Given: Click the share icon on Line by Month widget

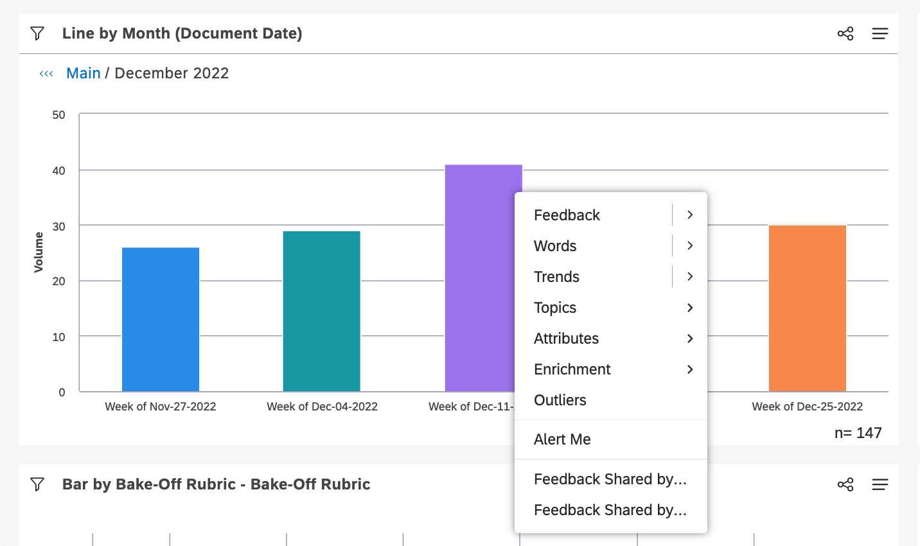Looking at the screenshot, I should [x=845, y=33].
